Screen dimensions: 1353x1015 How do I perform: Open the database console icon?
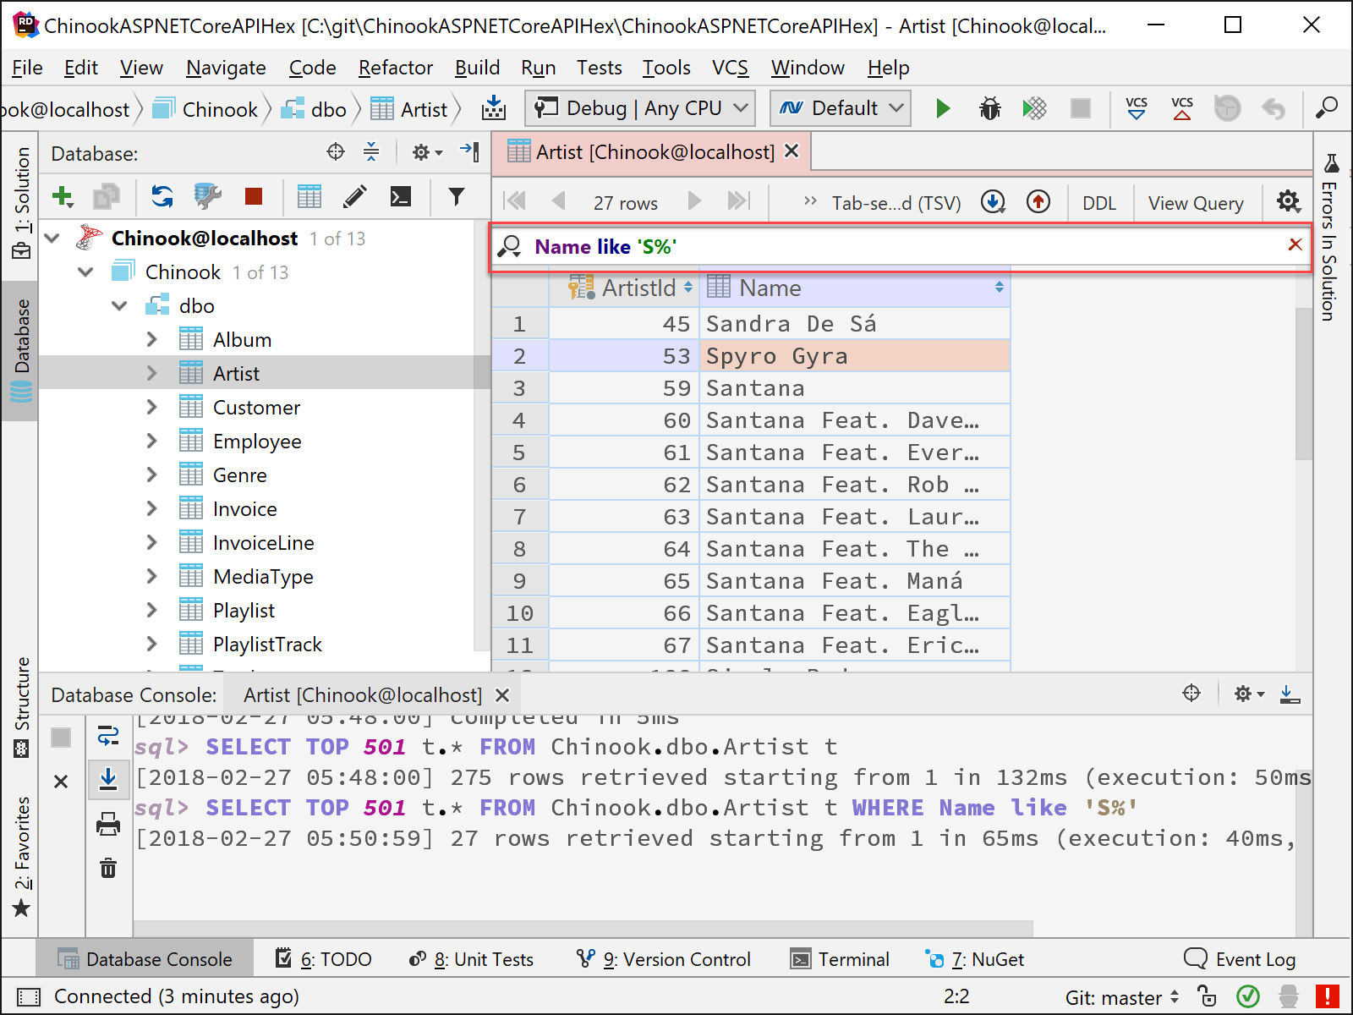[401, 197]
